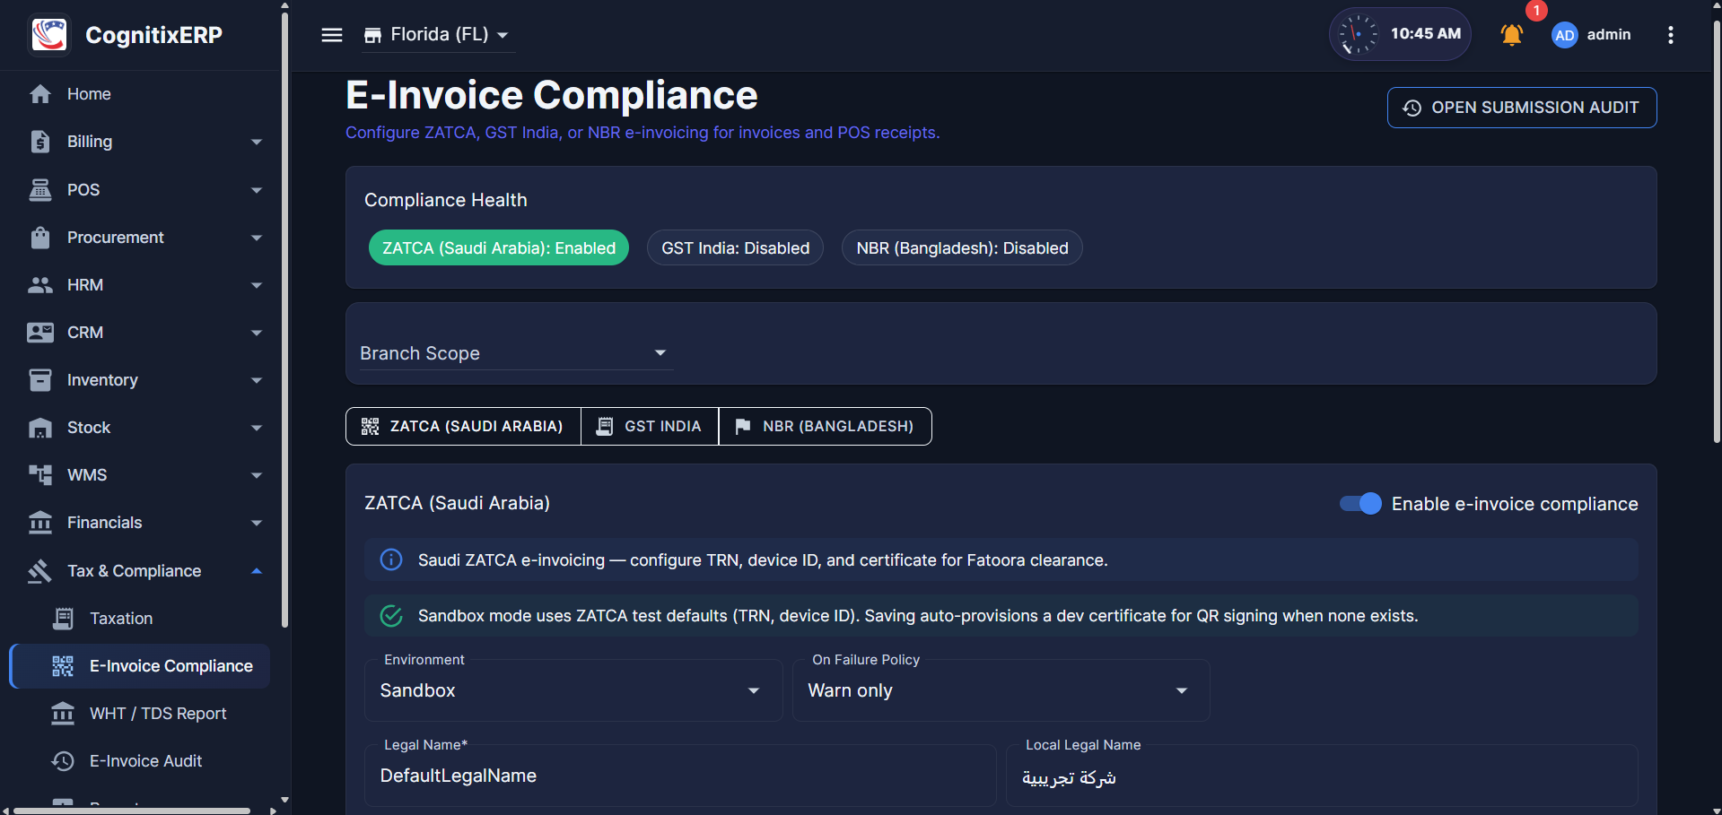
Task: Click the 10:45 AM time display
Action: tap(1426, 34)
